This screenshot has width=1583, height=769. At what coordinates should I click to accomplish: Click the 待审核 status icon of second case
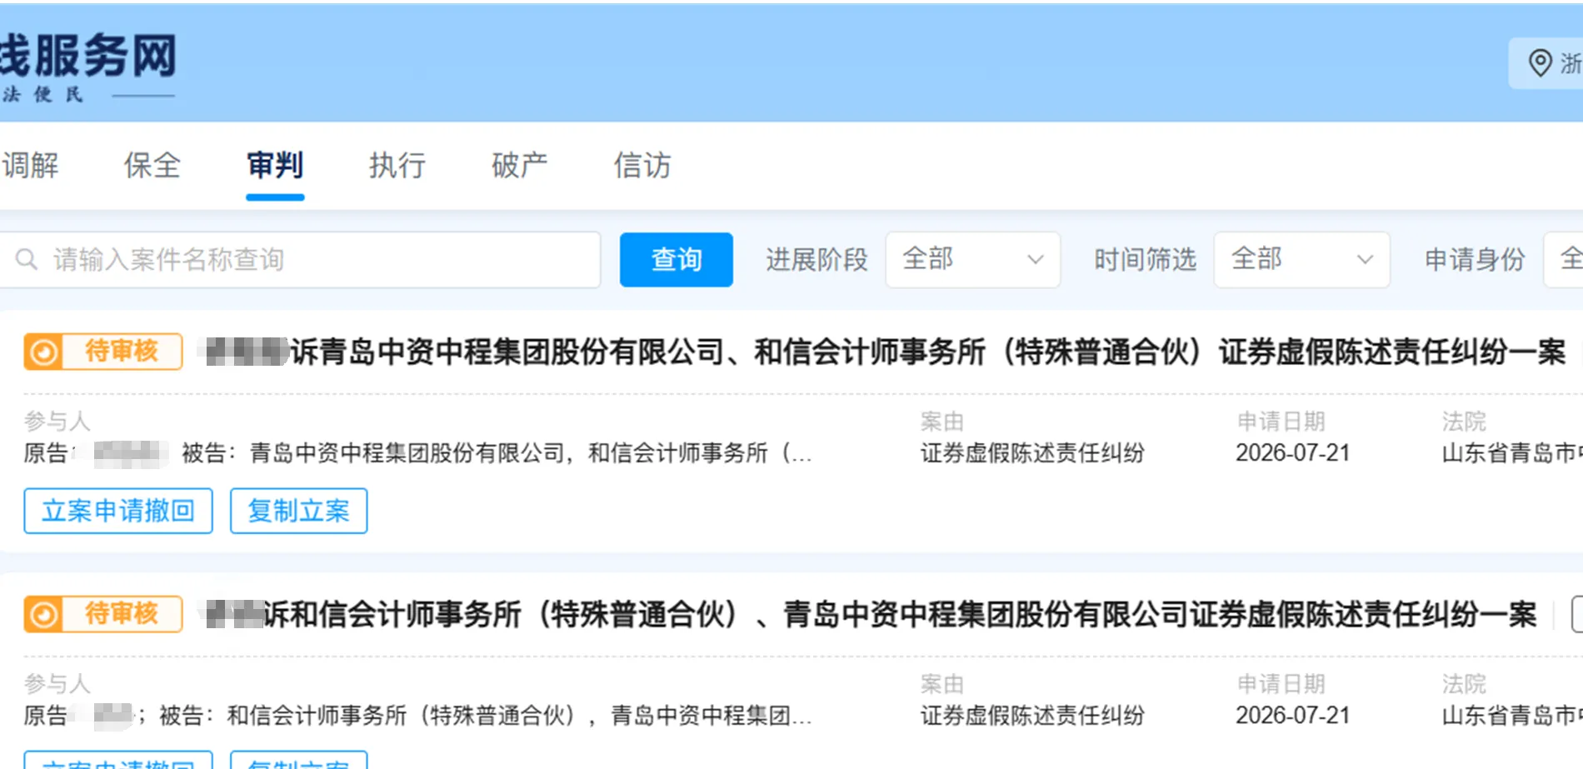tap(43, 614)
